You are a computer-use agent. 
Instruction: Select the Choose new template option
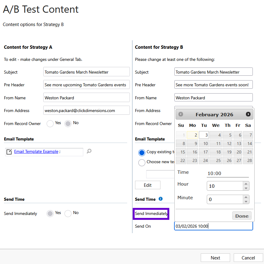142,163
